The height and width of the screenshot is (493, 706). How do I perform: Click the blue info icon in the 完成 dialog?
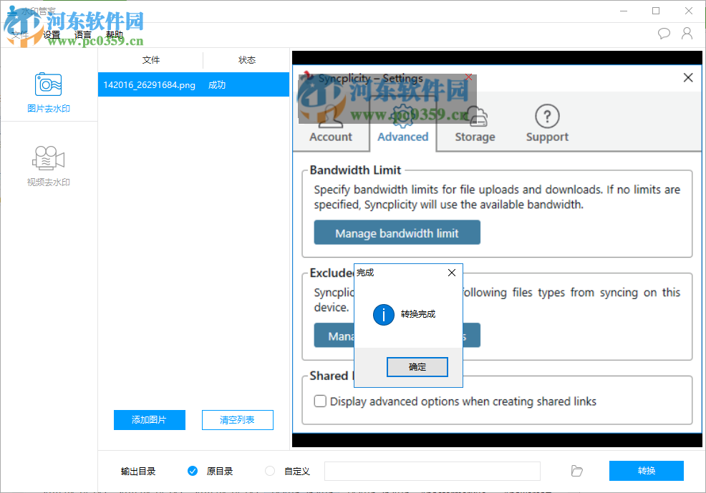coord(384,314)
